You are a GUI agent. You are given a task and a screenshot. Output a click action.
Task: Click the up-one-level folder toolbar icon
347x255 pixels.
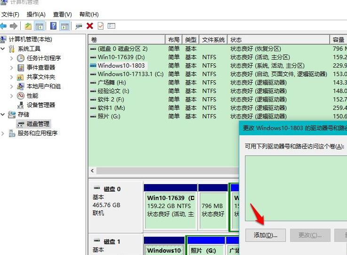click(28, 26)
